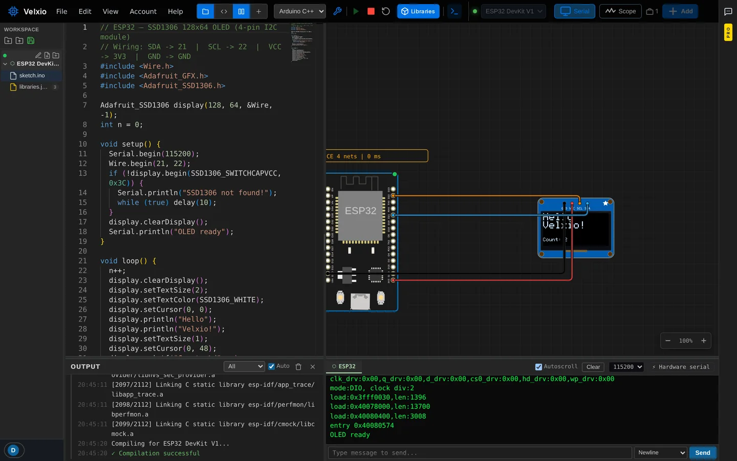Open the 115200 baud rate dropdown
Viewport: 737px width, 461px height.
click(x=626, y=367)
